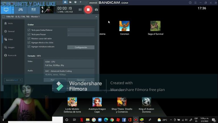
Task: Open the Acerca de tab
Action: click(x=11, y=55)
